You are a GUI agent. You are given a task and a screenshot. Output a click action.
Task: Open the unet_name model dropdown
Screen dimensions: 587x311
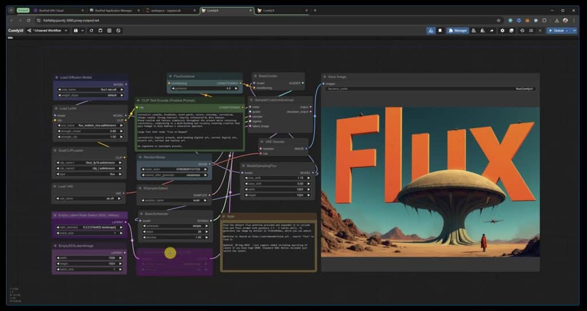tap(90, 90)
